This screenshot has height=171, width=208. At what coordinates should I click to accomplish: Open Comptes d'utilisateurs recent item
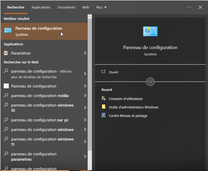point(104,99)
